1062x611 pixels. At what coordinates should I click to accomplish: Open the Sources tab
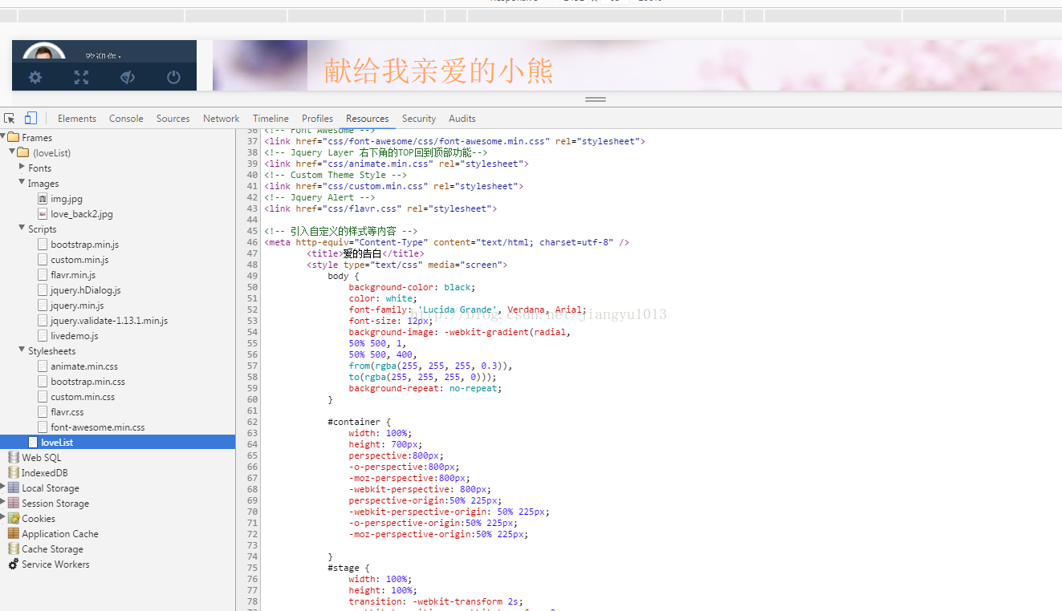pyautogui.click(x=173, y=118)
